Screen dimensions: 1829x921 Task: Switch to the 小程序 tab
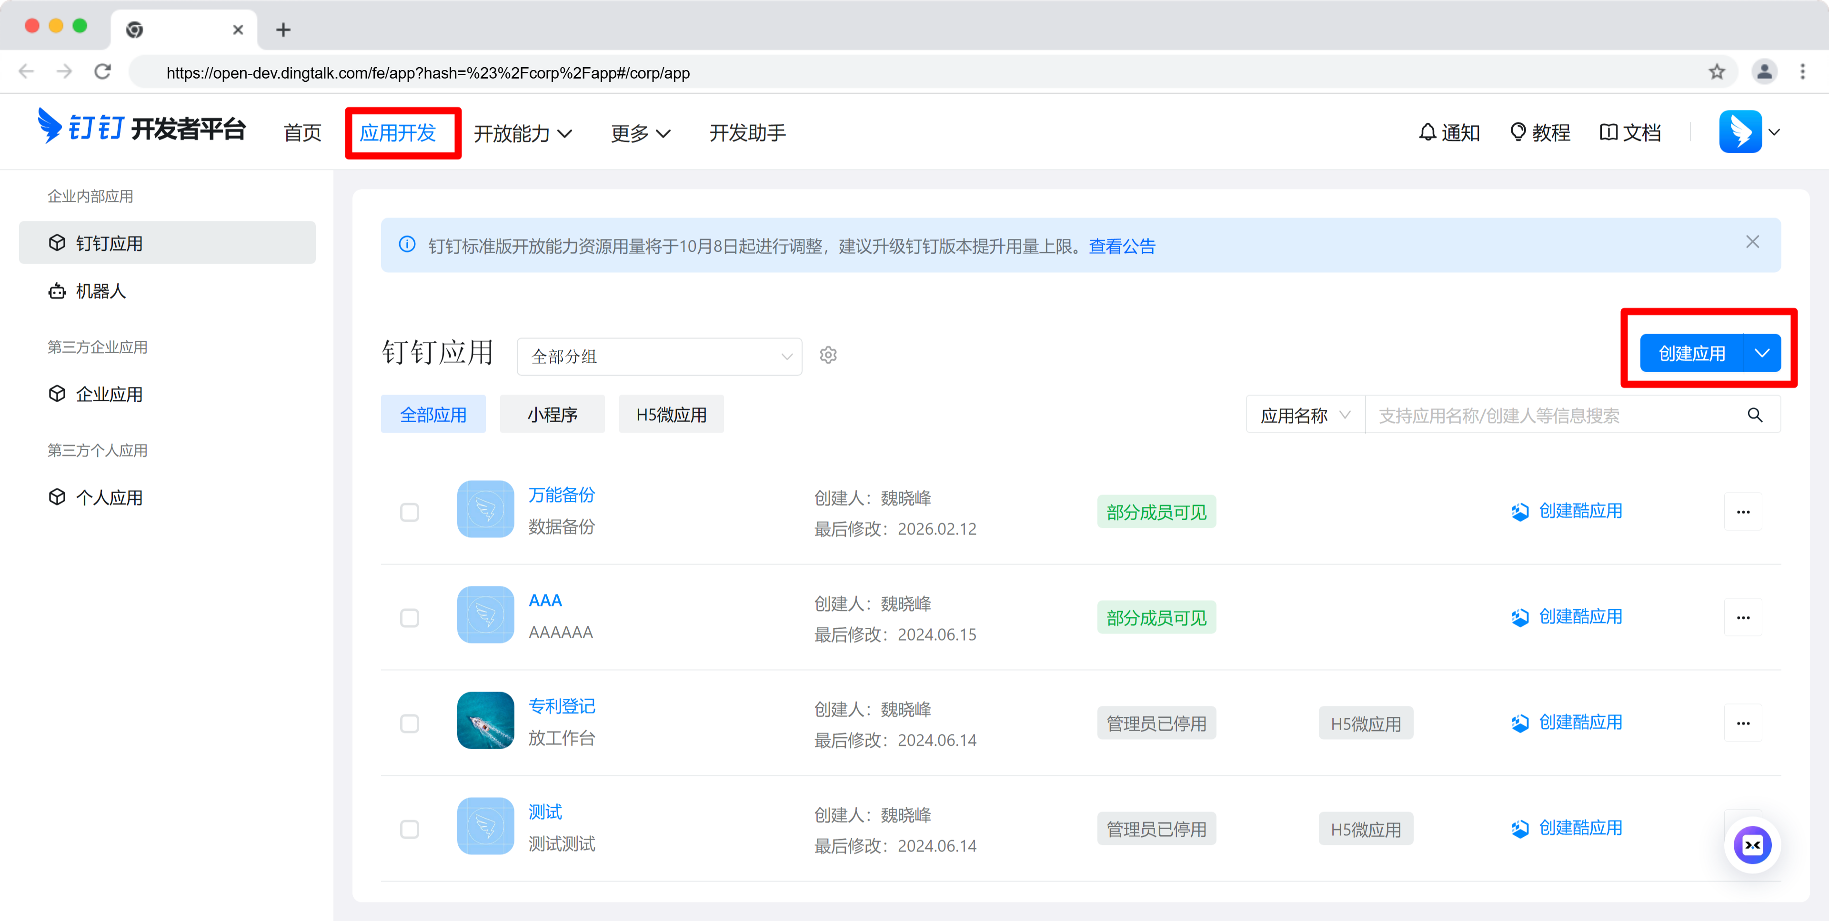click(x=552, y=415)
